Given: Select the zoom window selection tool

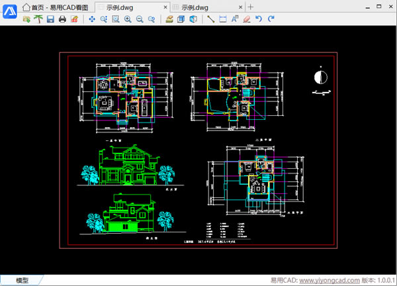Looking at the screenshot, I should [116, 19].
